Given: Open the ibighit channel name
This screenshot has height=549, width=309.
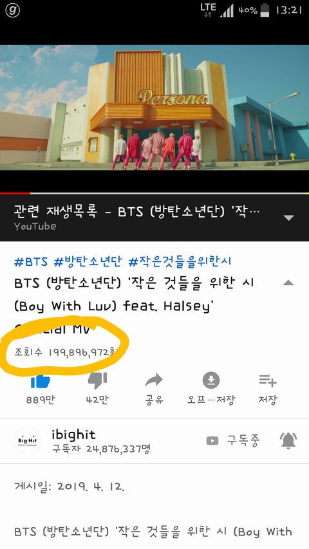Looking at the screenshot, I should [x=73, y=434].
